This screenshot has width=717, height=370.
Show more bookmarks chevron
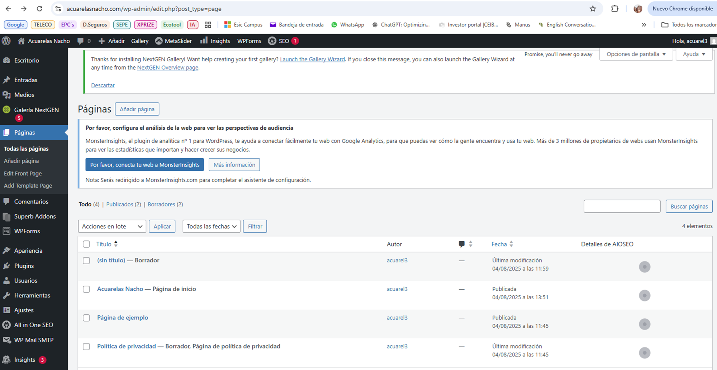(x=644, y=25)
